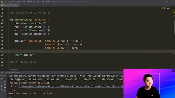Viewport: 175px width, 98px height.
Task: Click the NameError message line
Action: tap(30, 94)
